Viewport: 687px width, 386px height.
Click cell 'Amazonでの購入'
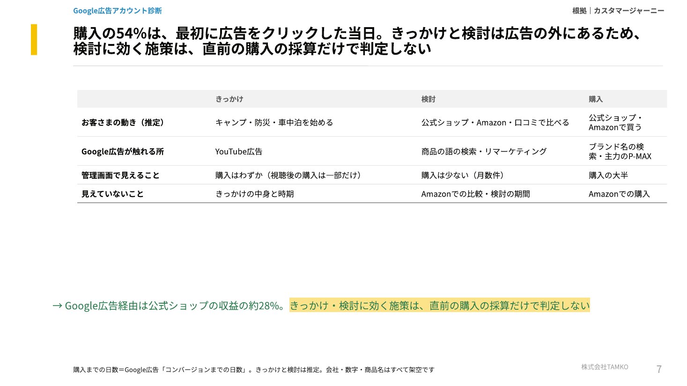619,194
